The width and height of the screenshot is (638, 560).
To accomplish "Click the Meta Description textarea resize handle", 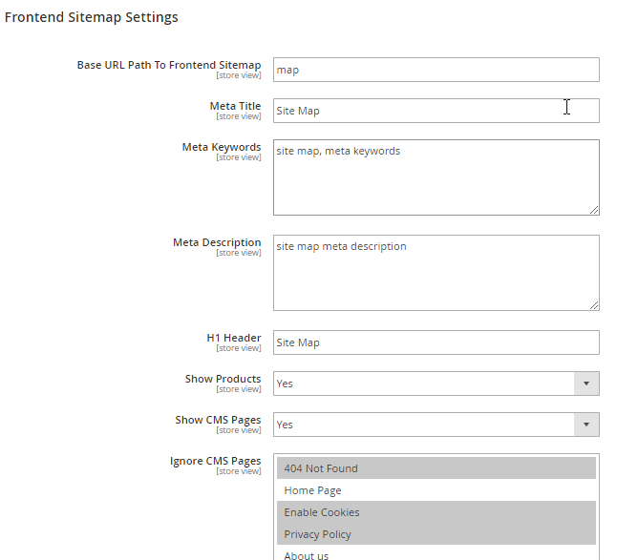I will click(594, 305).
